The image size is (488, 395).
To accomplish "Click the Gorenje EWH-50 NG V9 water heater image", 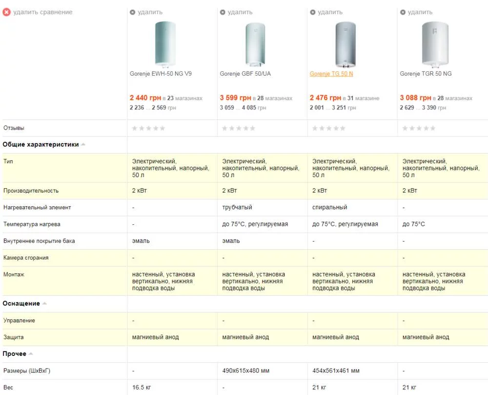I will coord(165,44).
